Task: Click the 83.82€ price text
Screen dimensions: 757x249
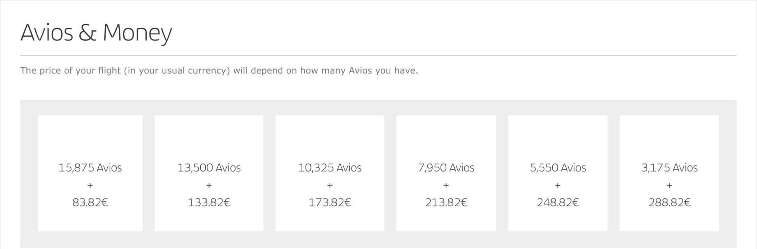Action: pyautogui.click(x=90, y=202)
